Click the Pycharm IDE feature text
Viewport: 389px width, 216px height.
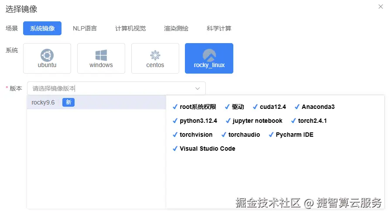coord(294,135)
